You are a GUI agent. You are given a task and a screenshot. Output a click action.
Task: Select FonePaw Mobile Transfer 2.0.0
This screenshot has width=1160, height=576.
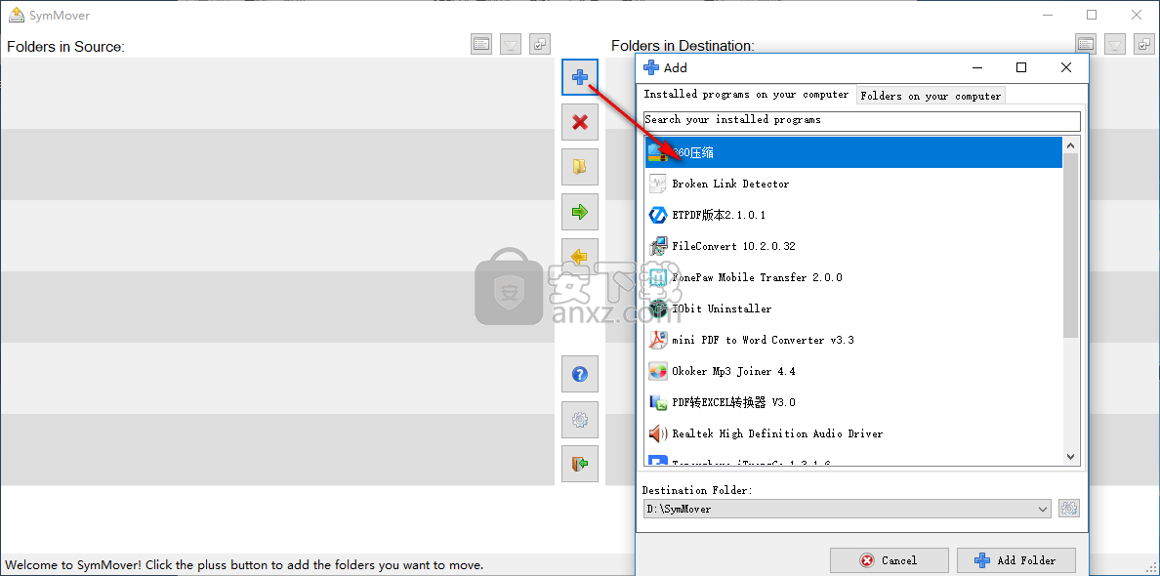point(853,277)
